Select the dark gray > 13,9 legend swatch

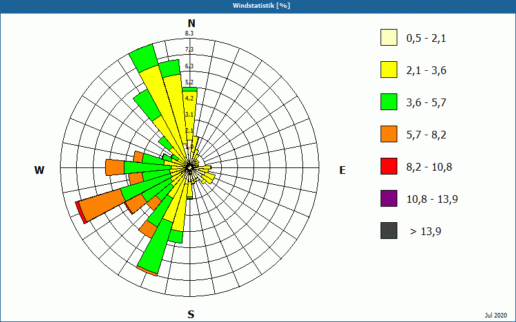(389, 231)
